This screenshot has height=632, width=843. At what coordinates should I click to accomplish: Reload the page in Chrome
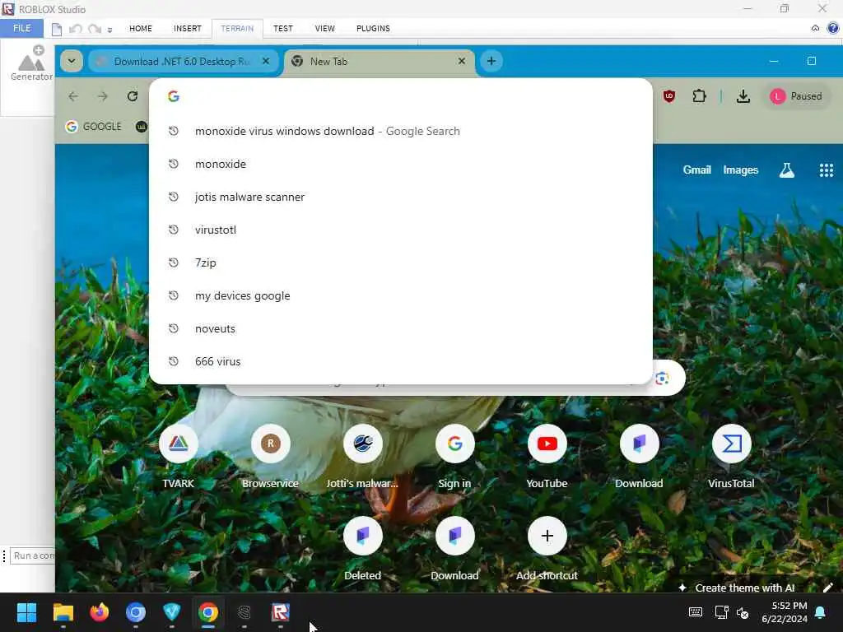133,96
